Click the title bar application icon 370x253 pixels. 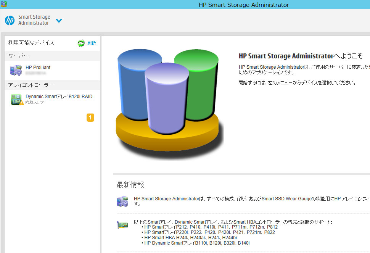pyautogui.click(x=4, y=4)
